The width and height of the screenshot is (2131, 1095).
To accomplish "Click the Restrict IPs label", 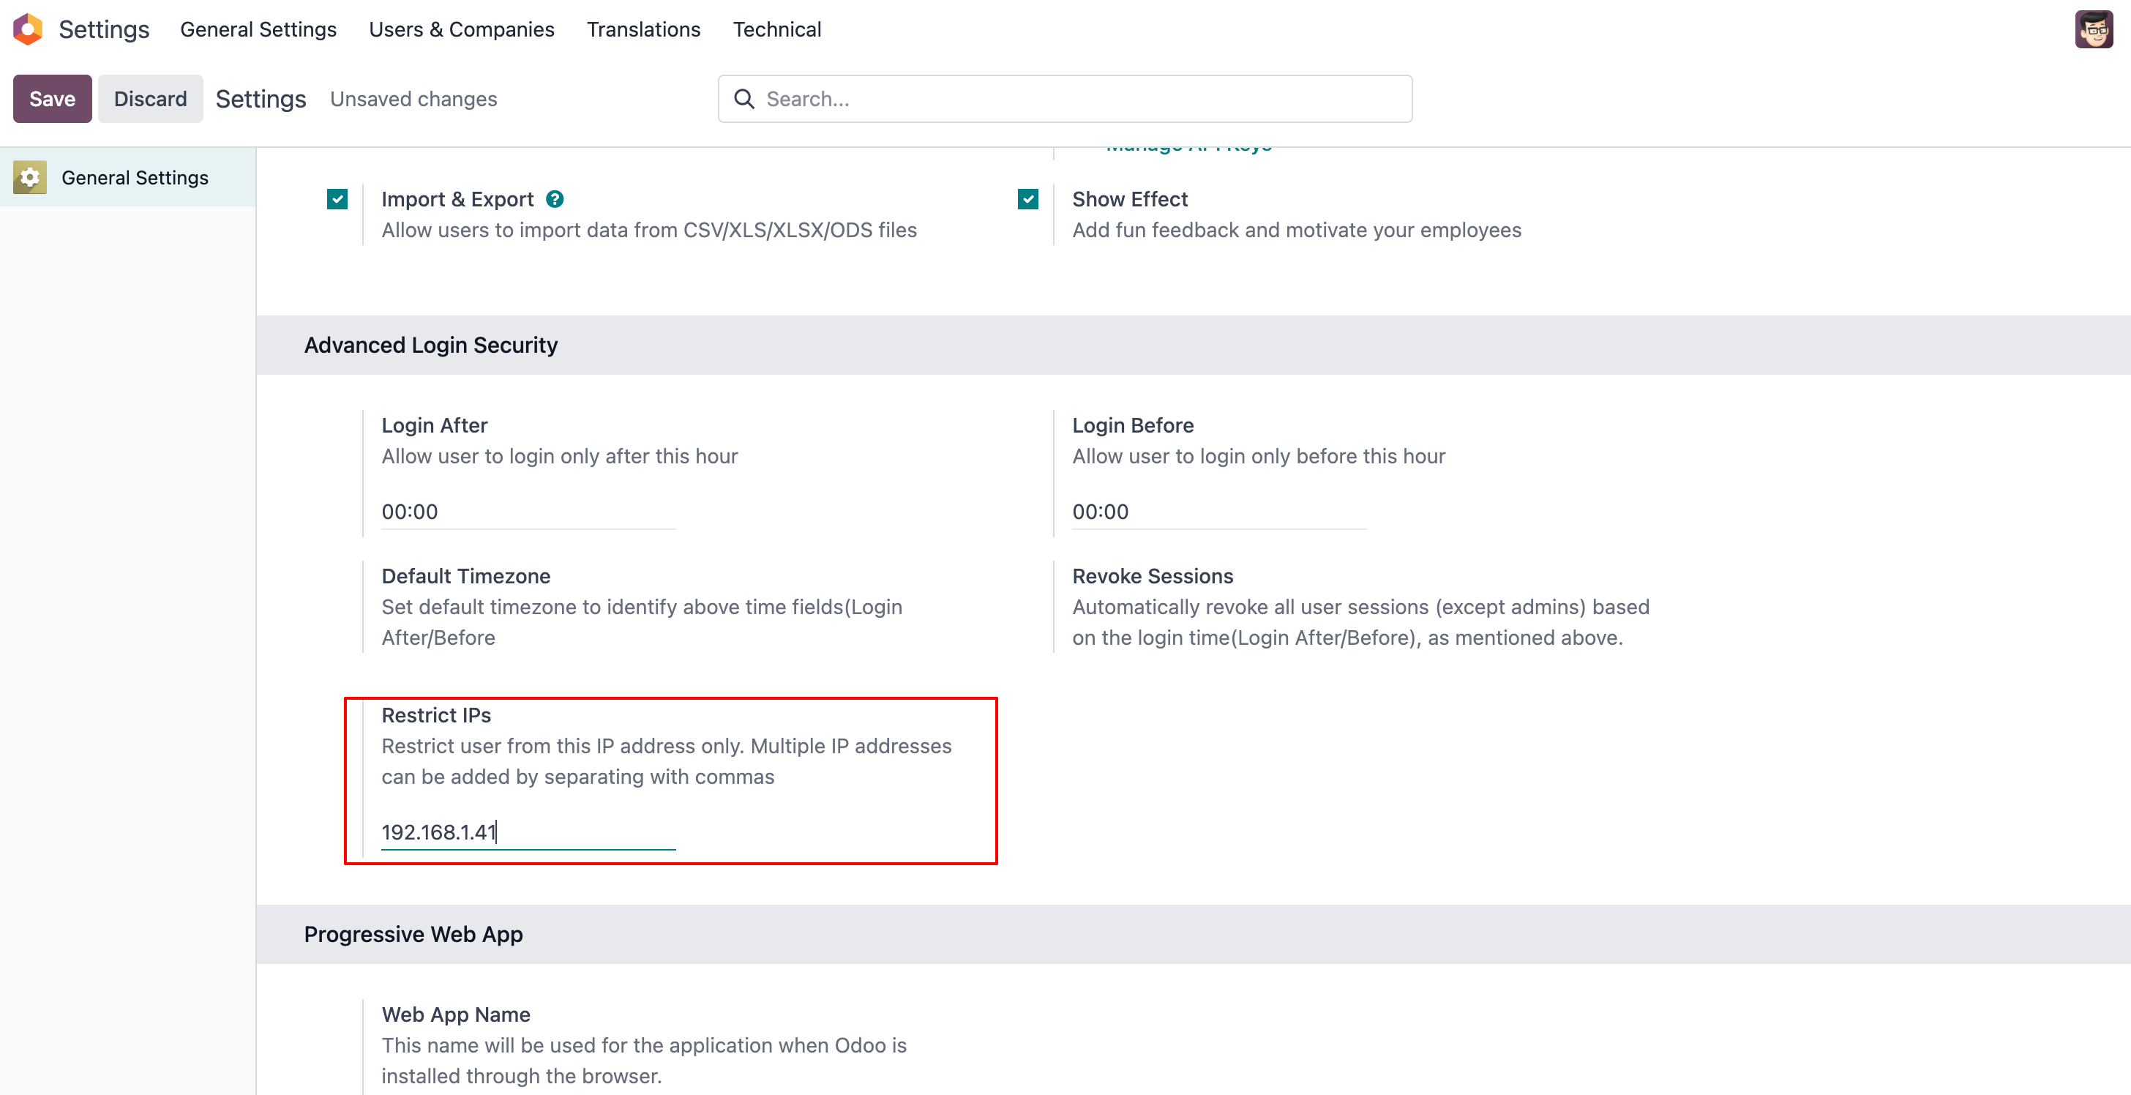I will point(436,715).
